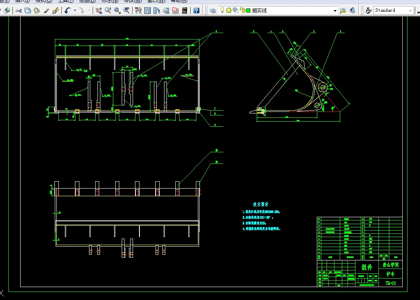Image resolution: width=420 pixels, height=300 pixels.
Task: Select the 唐山学院 title block text
Action: (x=391, y=265)
